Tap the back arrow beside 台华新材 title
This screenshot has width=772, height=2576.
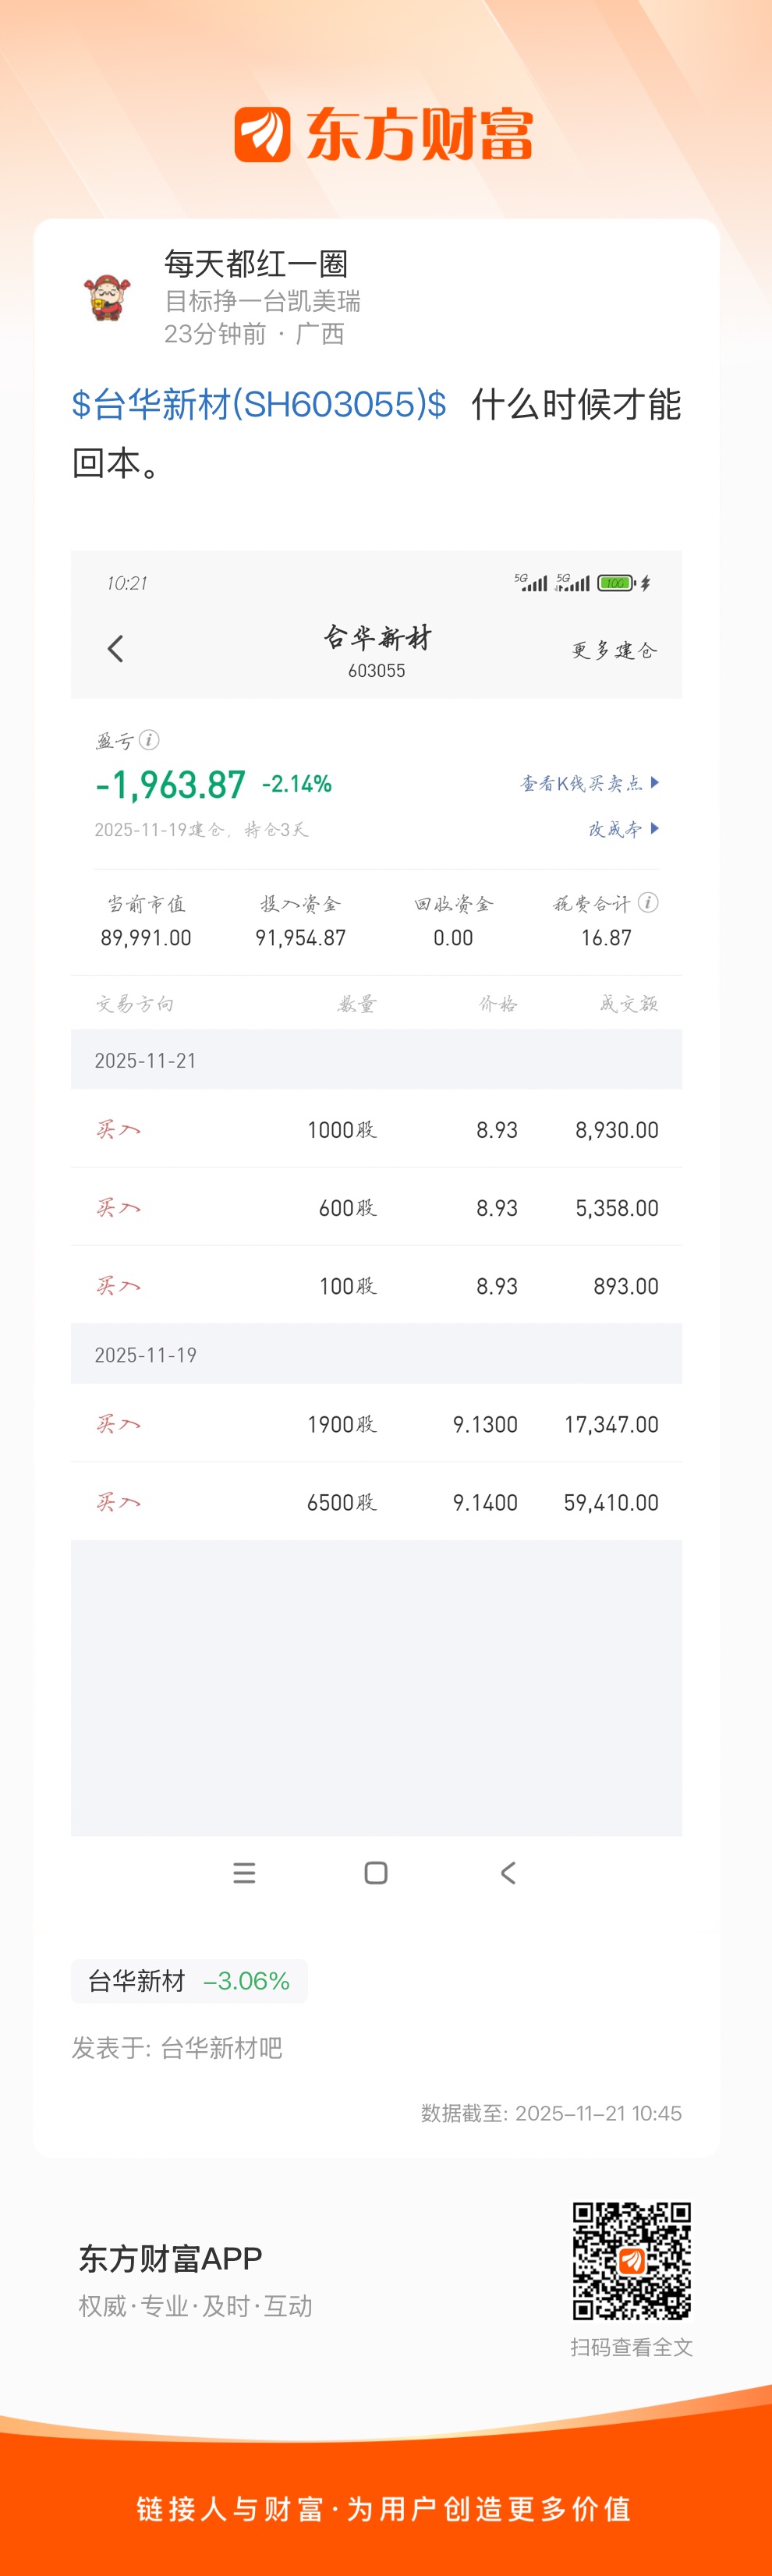[x=115, y=649]
